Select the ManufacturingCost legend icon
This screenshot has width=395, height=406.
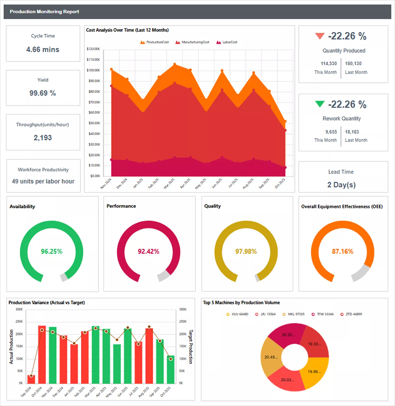click(x=177, y=42)
